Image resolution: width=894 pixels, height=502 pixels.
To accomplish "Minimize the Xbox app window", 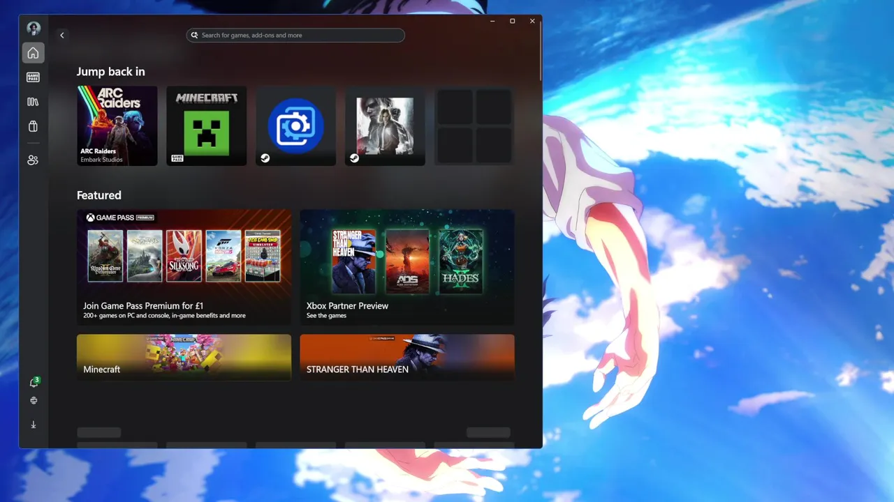I will [492, 22].
